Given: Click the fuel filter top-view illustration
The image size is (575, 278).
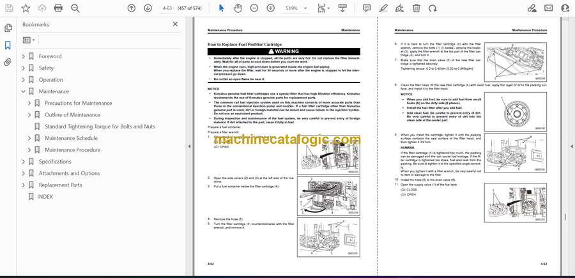Looking at the screenshot, I should click(x=515, y=112).
